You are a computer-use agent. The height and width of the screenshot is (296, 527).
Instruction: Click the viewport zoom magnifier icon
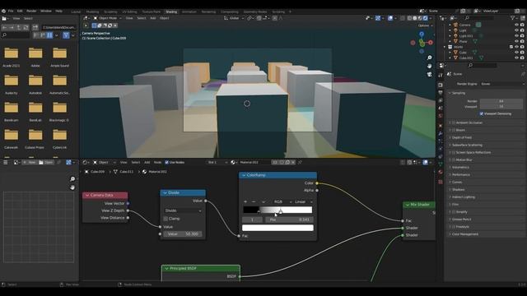pyautogui.click(x=429, y=58)
